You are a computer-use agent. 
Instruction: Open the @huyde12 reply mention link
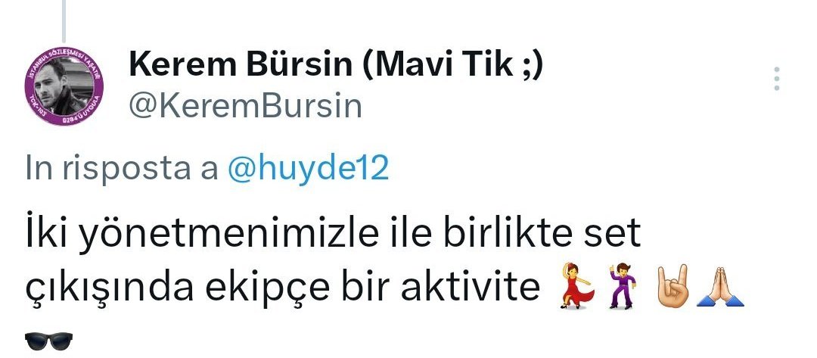(x=308, y=170)
